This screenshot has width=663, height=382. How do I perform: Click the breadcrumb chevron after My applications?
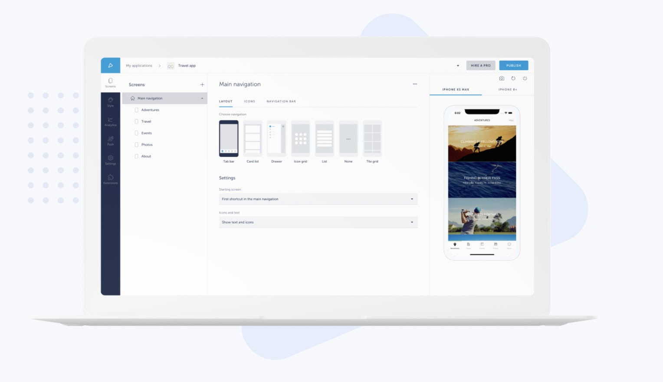pos(160,66)
